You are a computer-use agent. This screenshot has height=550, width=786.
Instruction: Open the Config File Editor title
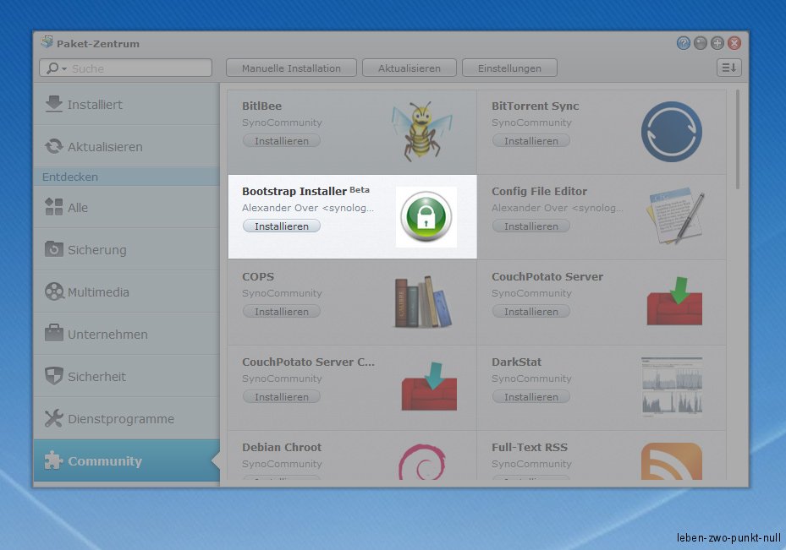point(539,191)
